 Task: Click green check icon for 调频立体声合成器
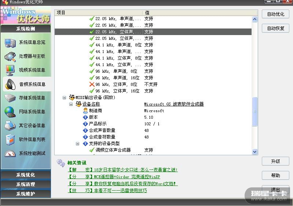(92, 150)
